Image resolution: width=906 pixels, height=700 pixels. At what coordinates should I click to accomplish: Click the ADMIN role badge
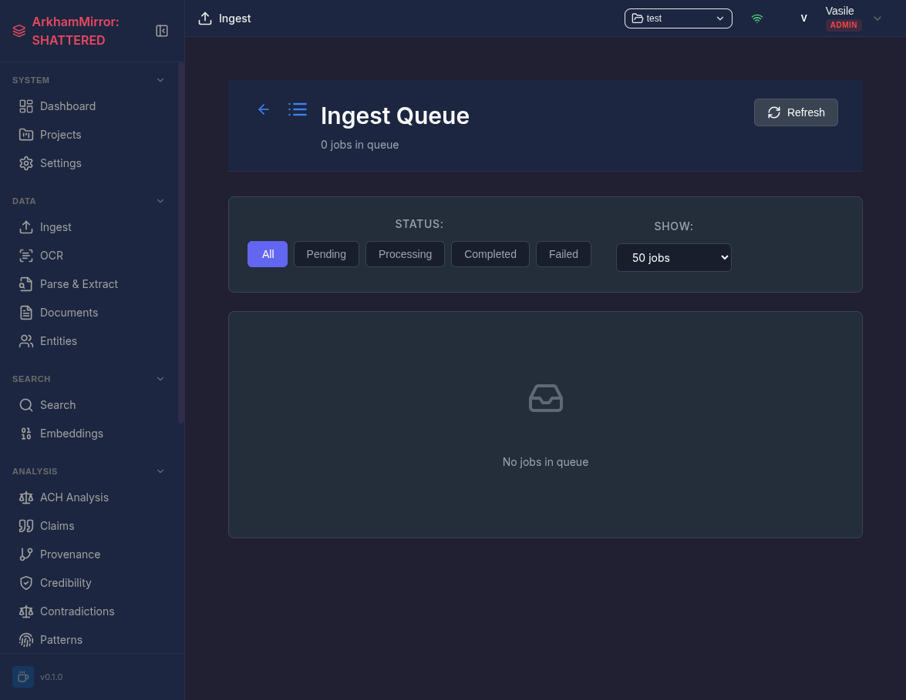(x=844, y=25)
